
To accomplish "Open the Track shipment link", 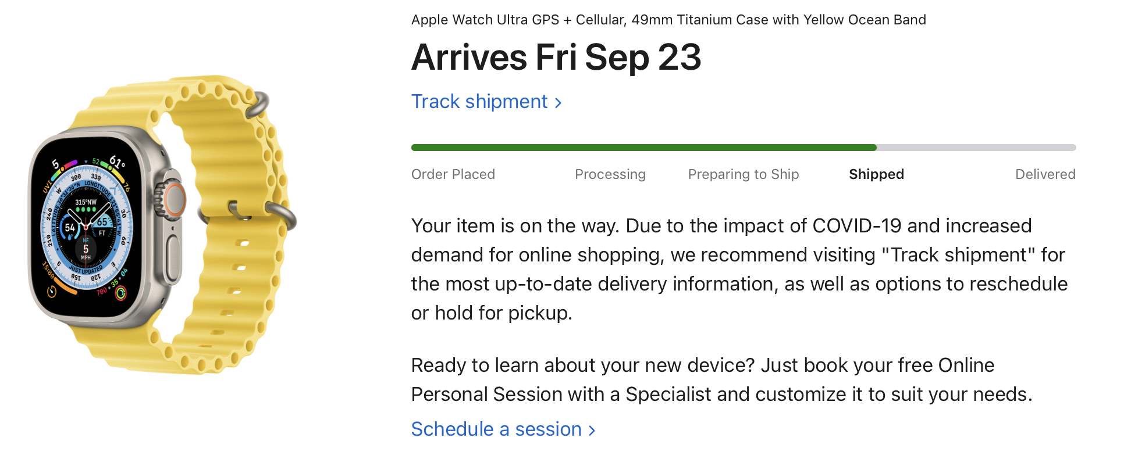I will 479,102.
